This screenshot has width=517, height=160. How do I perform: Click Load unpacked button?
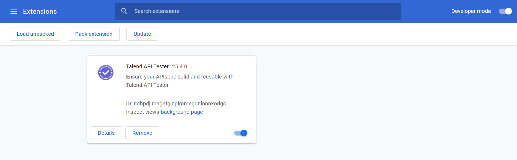(35, 34)
